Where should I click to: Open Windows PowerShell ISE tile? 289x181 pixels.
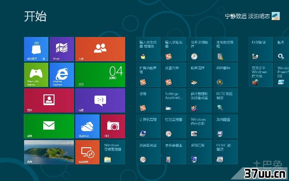[282, 75]
